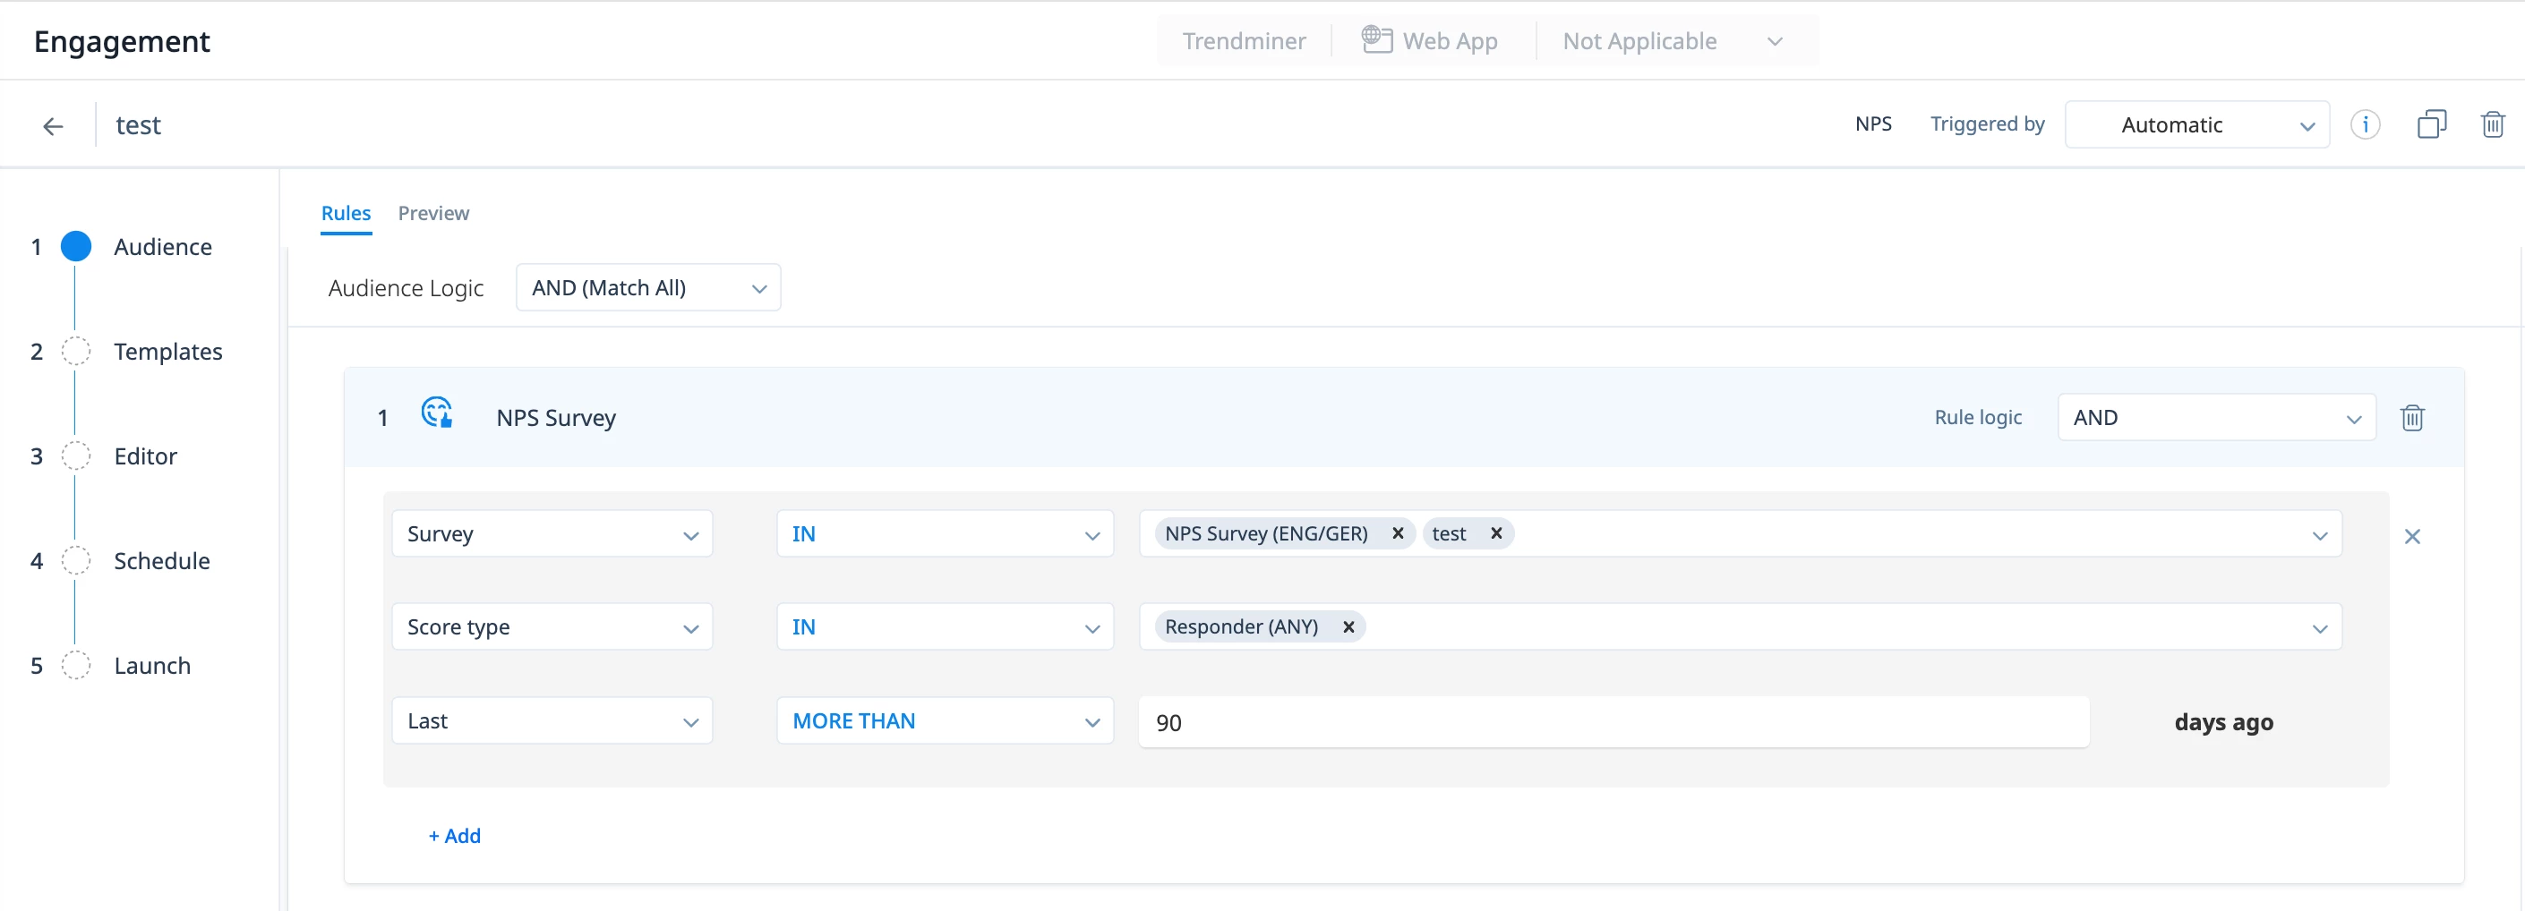Screen dimensions: 2525x911
Task: Click the + Add link
Action: (x=454, y=836)
